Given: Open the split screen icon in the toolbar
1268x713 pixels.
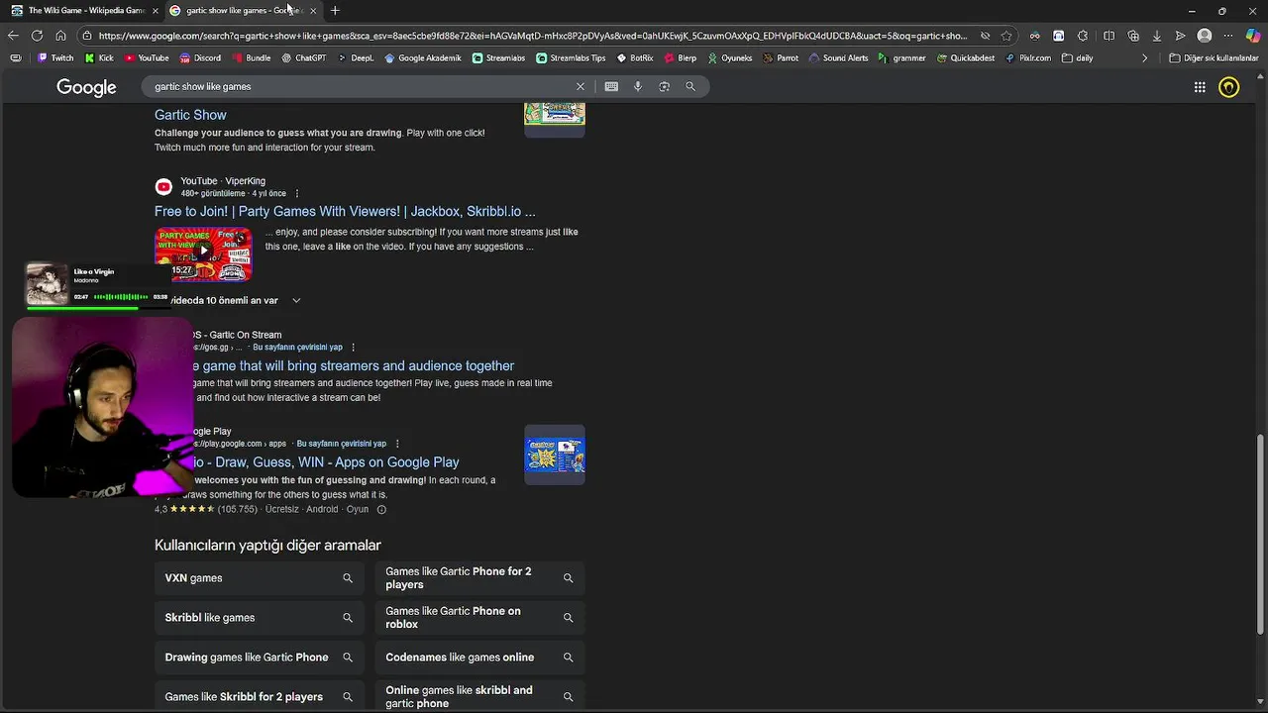Looking at the screenshot, I should (1109, 36).
